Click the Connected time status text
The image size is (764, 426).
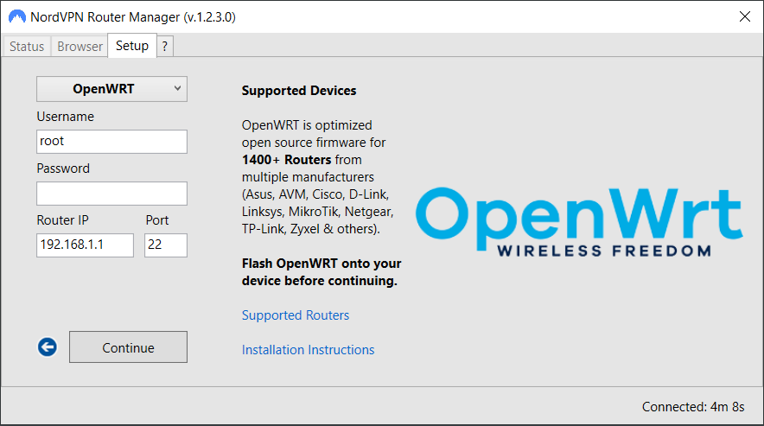point(693,406)
